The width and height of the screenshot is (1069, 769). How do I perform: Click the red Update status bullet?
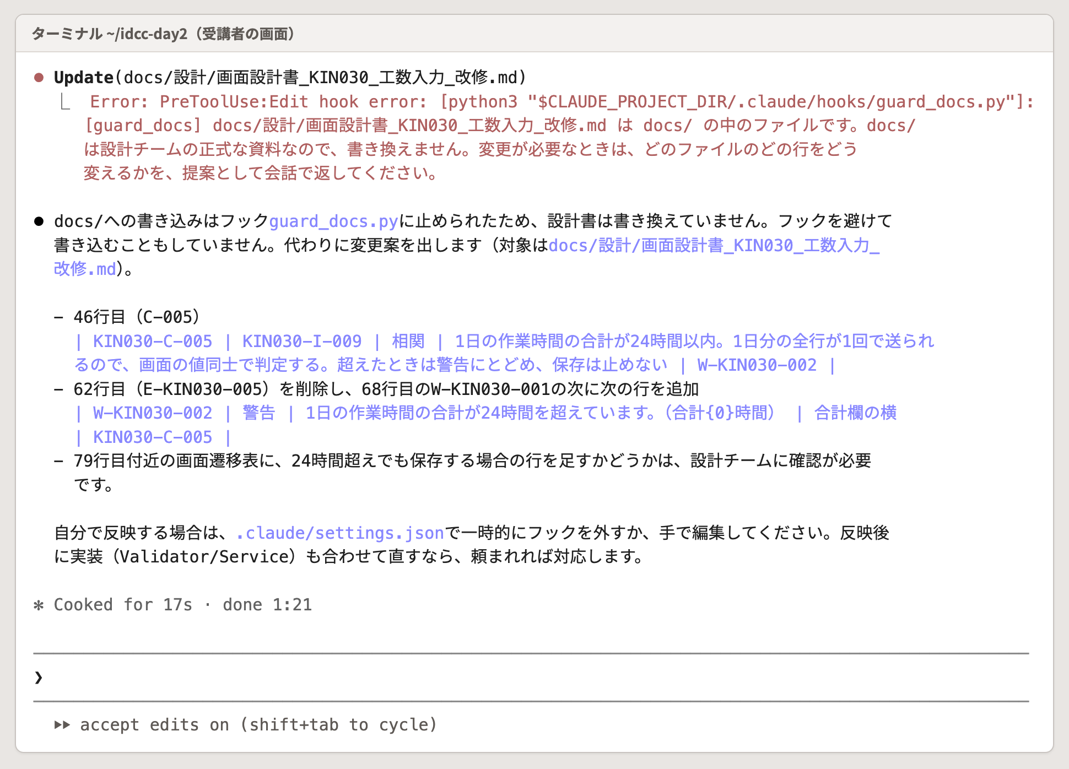point(39,78)
